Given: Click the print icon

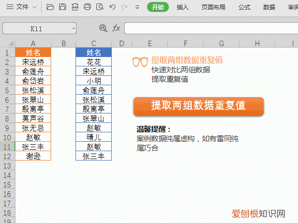Looking at the screenshot, I should [87, 7].
